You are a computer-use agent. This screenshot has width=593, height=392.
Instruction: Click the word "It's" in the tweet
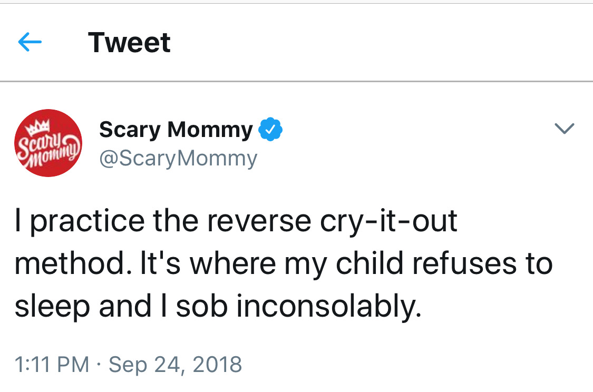pyautogui.click(x=157, y=264)
